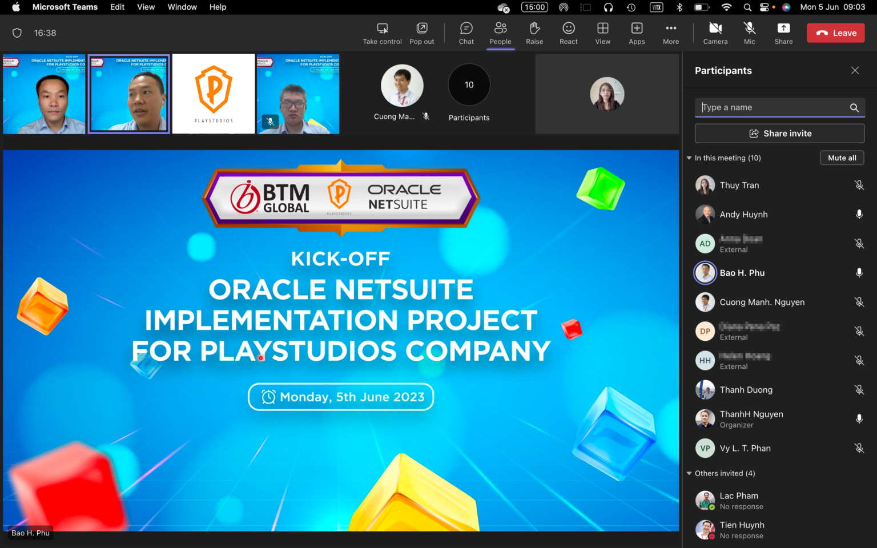The width and height of the screenshot is (877, 548).
Task: Click the 10 Participants overflow tile
Action: tap(469, 93)
